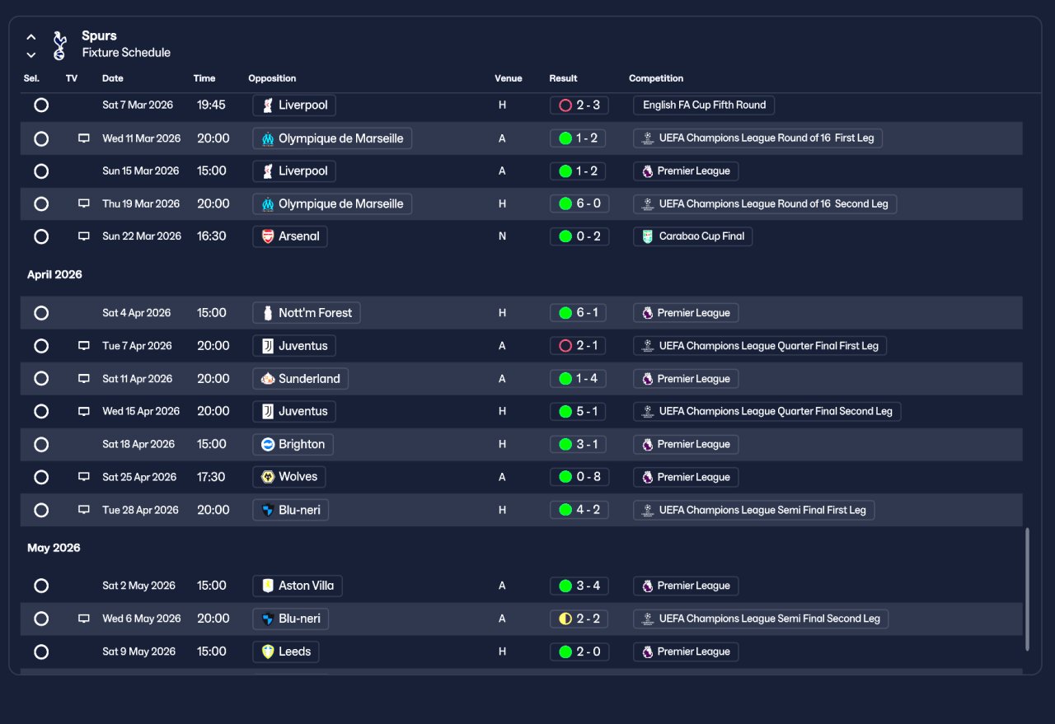Open Premier League link for Leeds fixture
This screenshot has height=724, width=1055.
[686, 652]
